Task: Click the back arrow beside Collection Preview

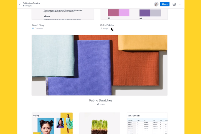Action: click(20, 4)
